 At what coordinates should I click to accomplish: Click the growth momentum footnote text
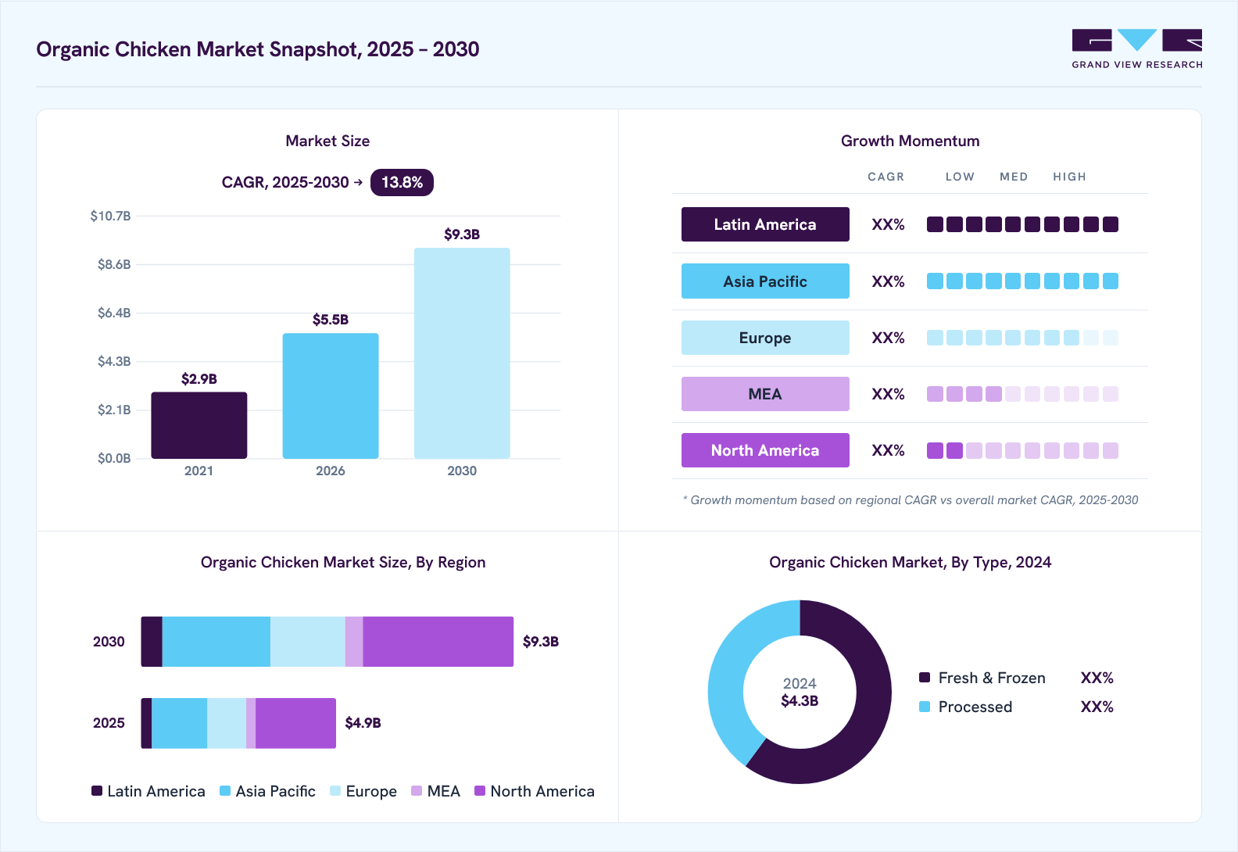(x=911, y=500)
